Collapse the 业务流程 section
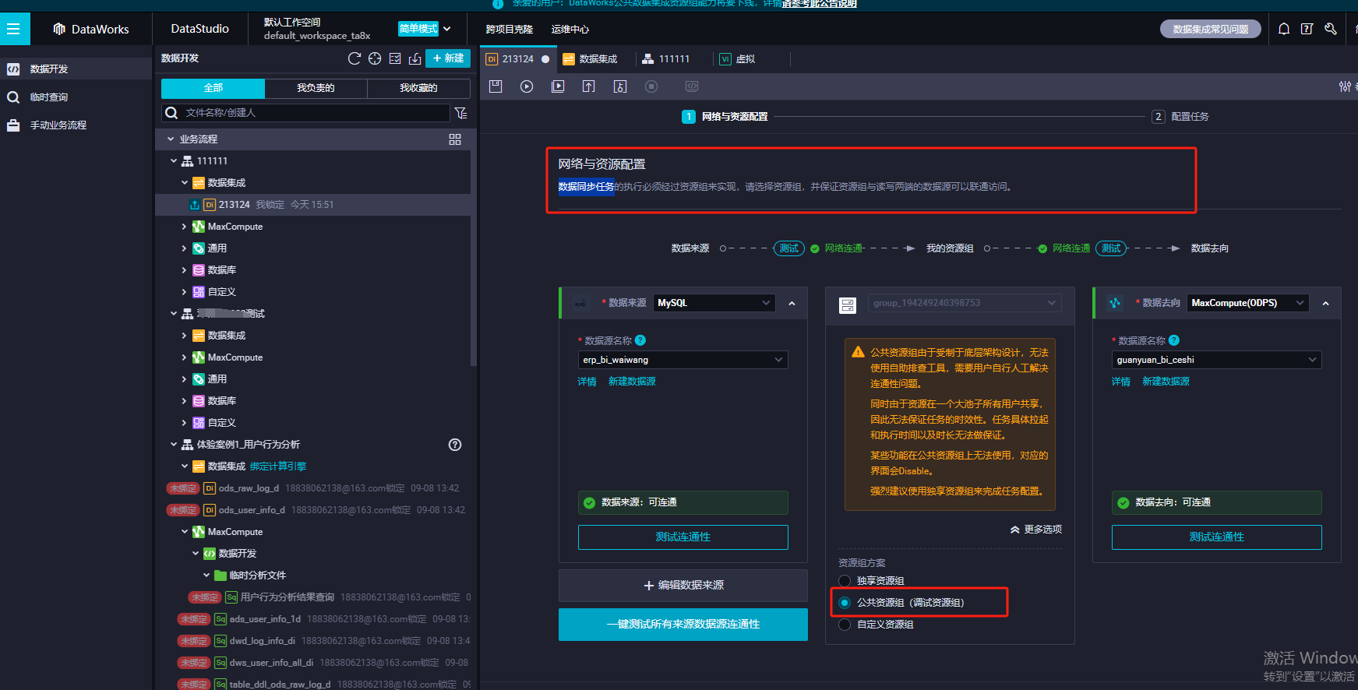The height and width of the screenshot is (690, 1358). point(171,139)
